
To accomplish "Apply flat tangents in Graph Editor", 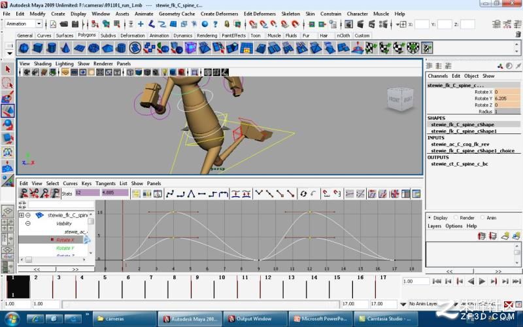I will (202, 194).
